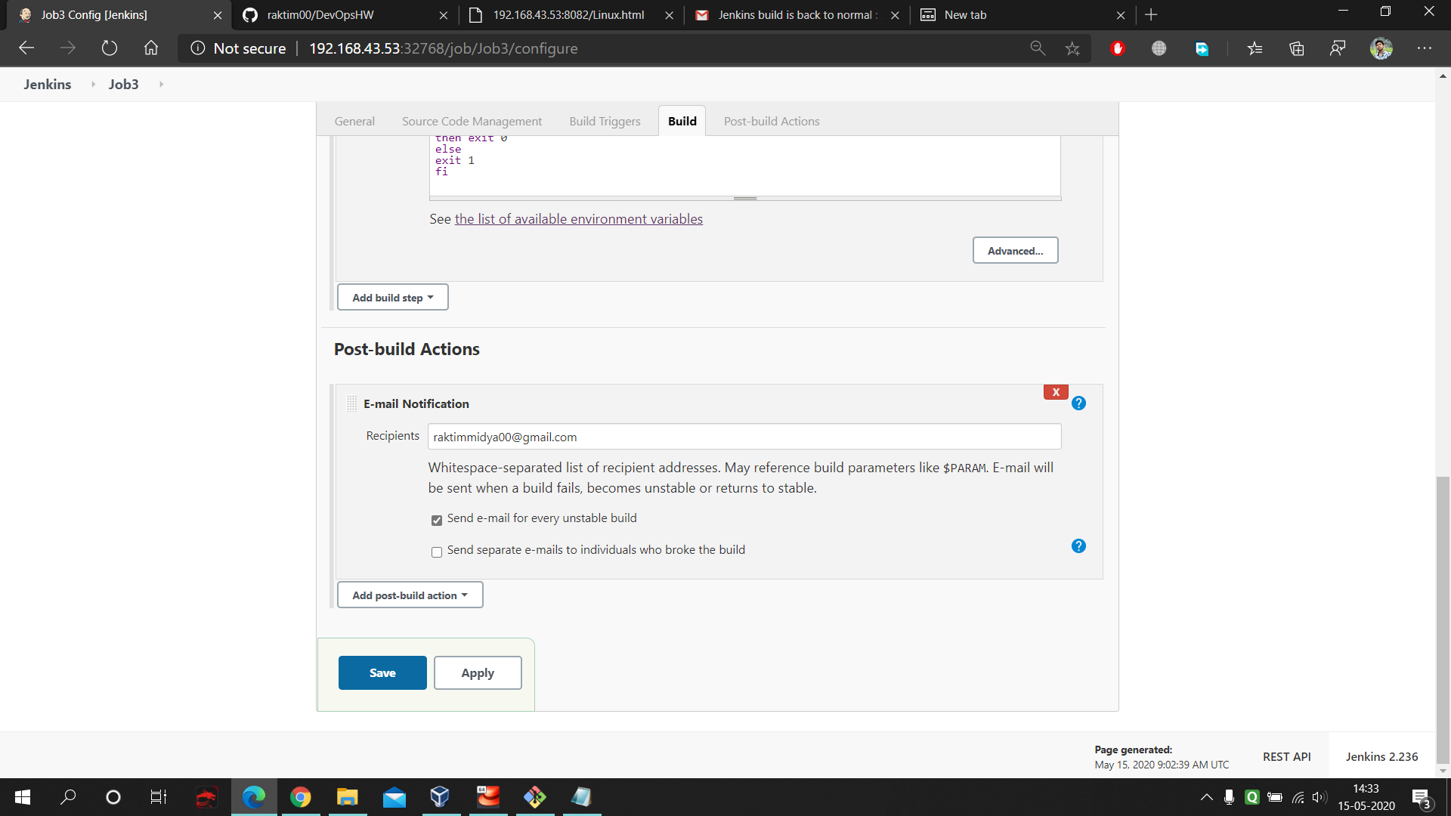Click the zoom magnifier icon in address bar
This screenshot has width=1451, height=816.
[x=1038, y=48]
